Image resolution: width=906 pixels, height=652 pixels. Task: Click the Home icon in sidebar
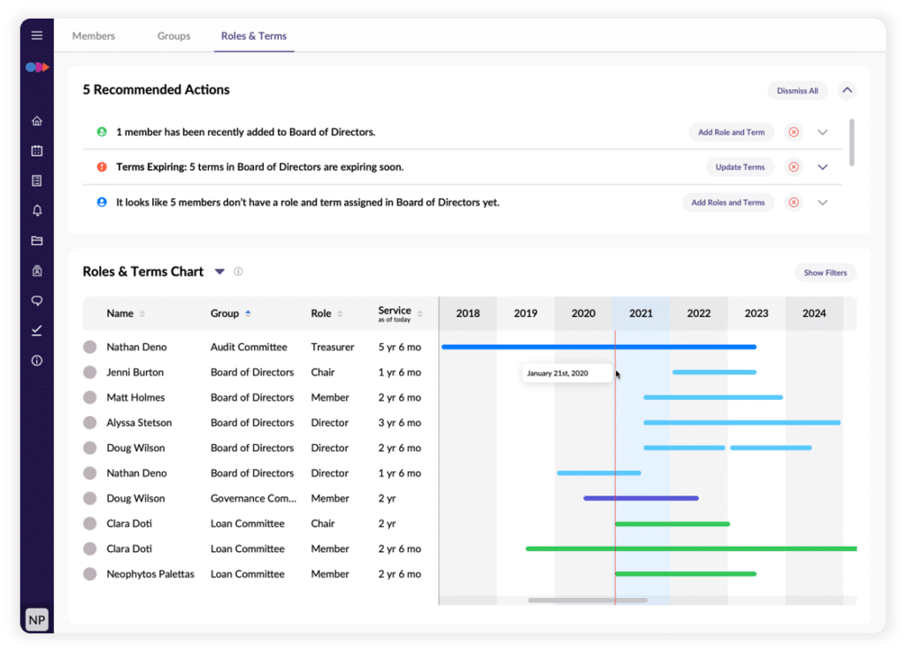pyautogui.click(x=36, y=121)
